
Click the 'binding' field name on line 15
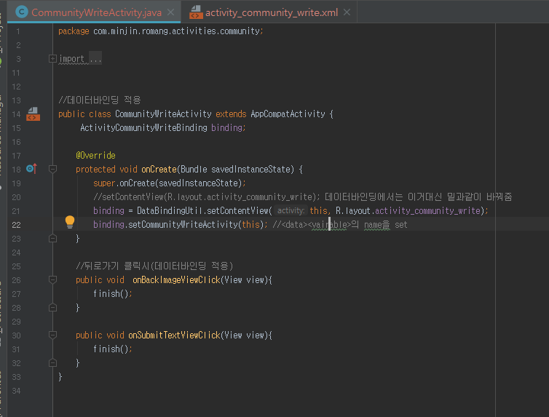pyautogui.click(x=226, y=127)
